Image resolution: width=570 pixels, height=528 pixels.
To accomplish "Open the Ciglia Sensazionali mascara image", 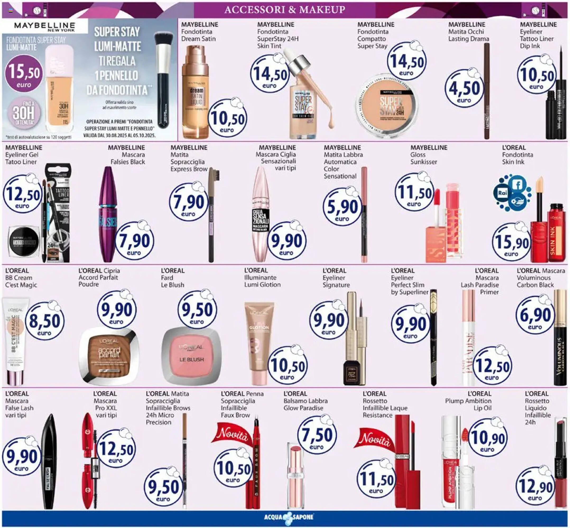I will click(261, 214).
